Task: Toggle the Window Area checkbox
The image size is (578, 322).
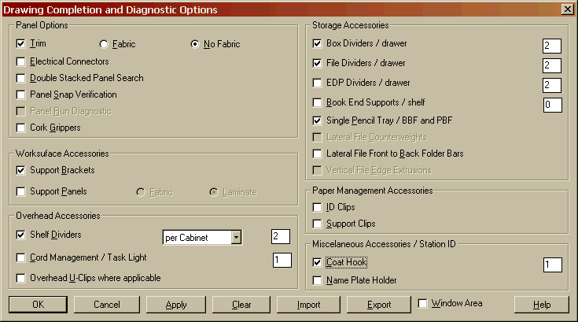Action: click(x=422, y=304)
